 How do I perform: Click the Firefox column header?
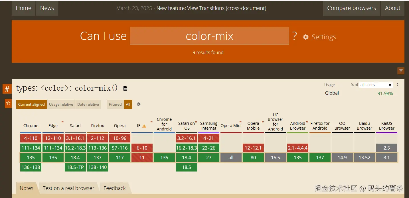coord(98,126)
